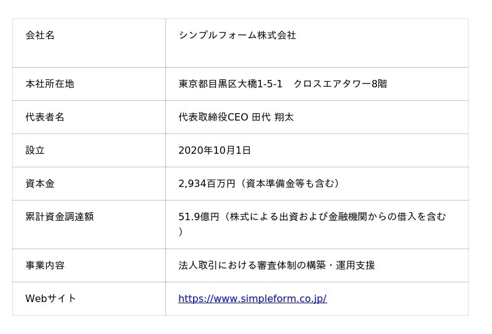Viewport: 492px width, 334px height.
Task: Click the 事業内容 label cell
Action: click(x=45, y=266)
